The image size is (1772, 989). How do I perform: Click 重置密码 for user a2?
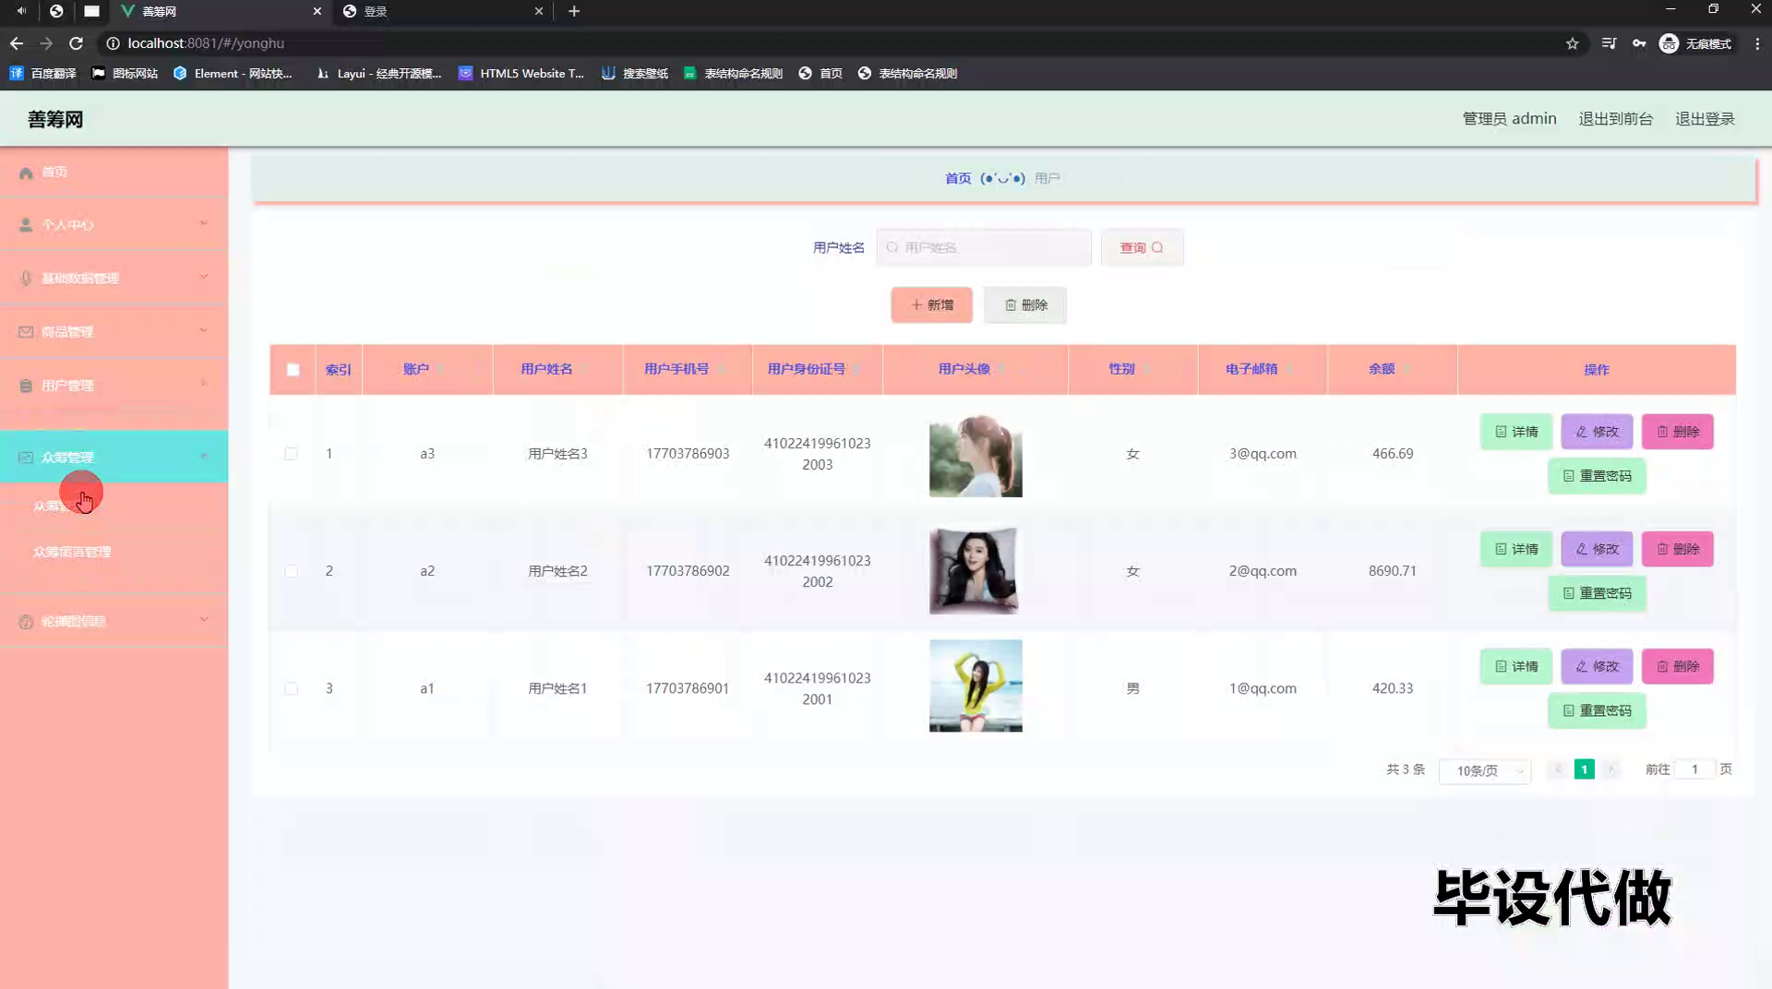(1597, 593)
